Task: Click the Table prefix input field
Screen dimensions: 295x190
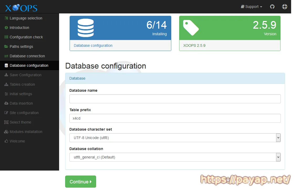Action: pyautogui.click(x=175, y=118)
